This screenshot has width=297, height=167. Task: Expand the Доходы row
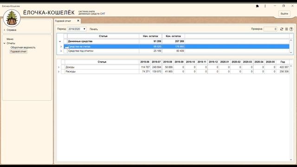58,67
